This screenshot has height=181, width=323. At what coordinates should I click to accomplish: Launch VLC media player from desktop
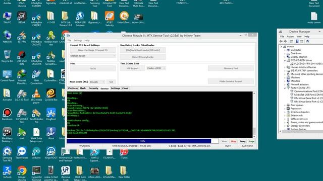tap(36, 96)
